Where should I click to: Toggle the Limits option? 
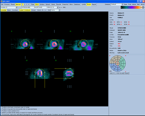(x=84, y=5)
